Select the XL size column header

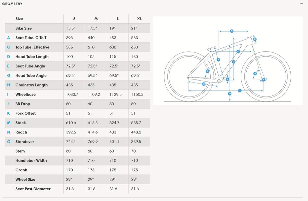pos(139,19)
